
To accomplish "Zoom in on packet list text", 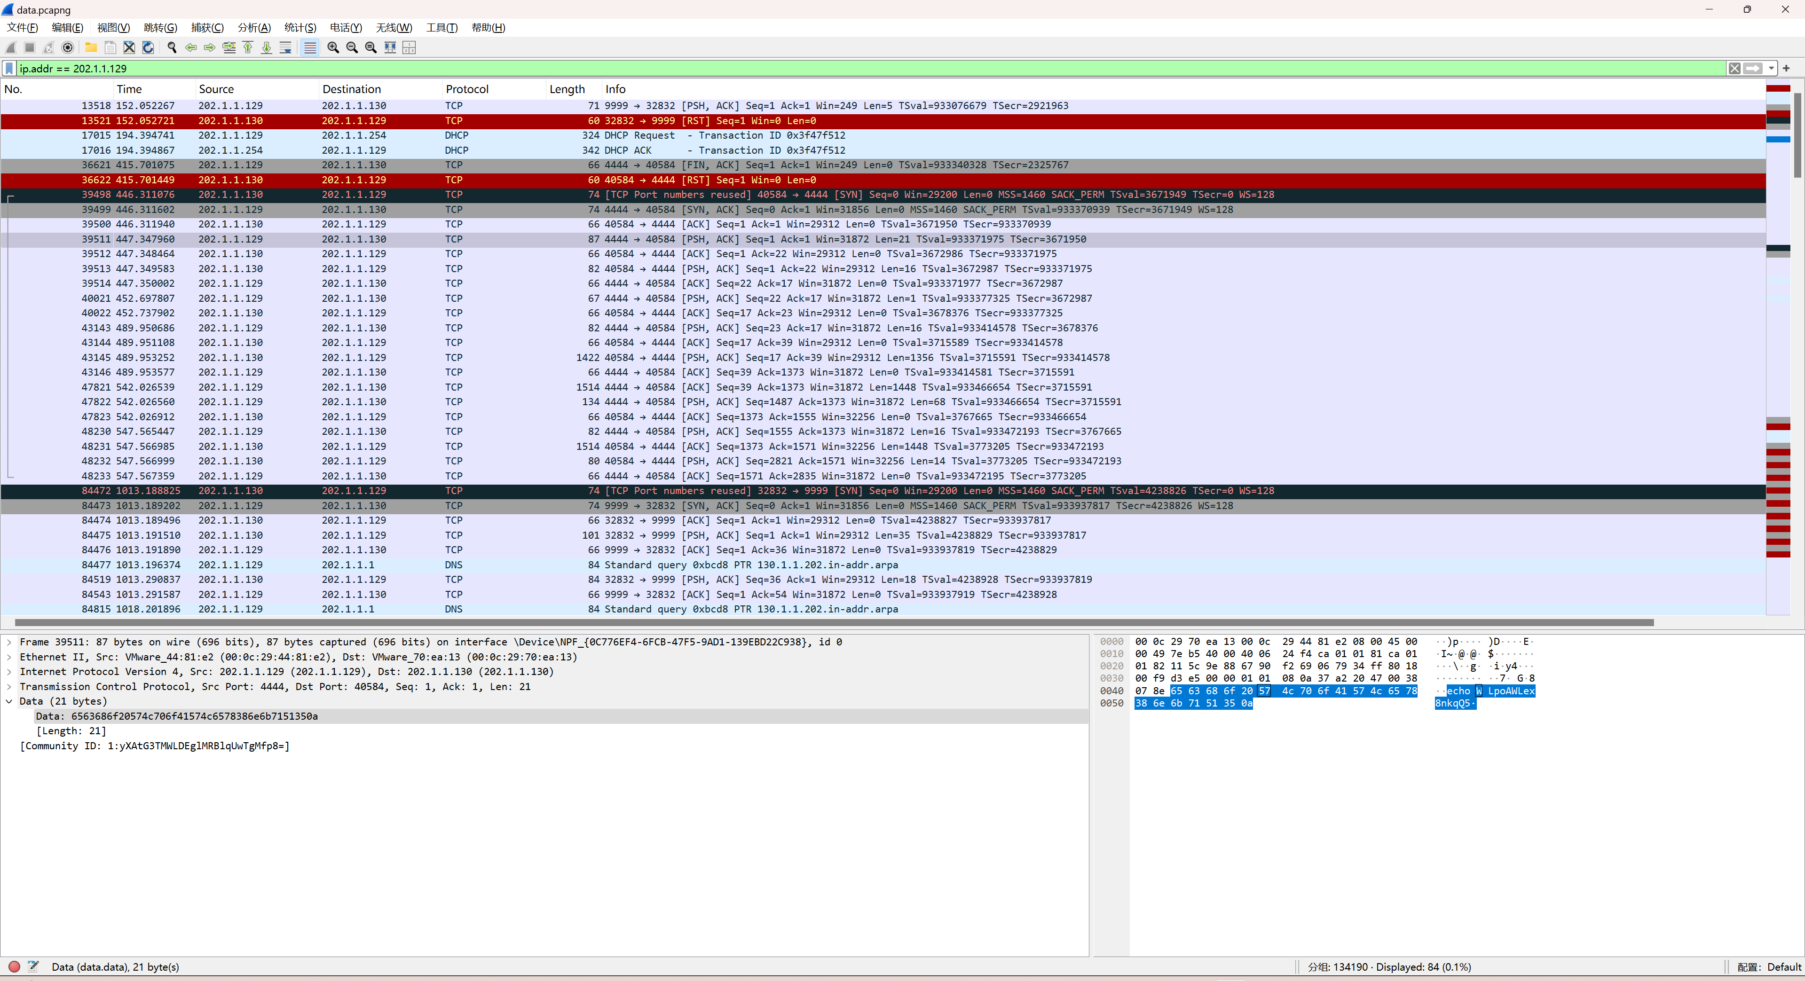I will click(333, 47).
